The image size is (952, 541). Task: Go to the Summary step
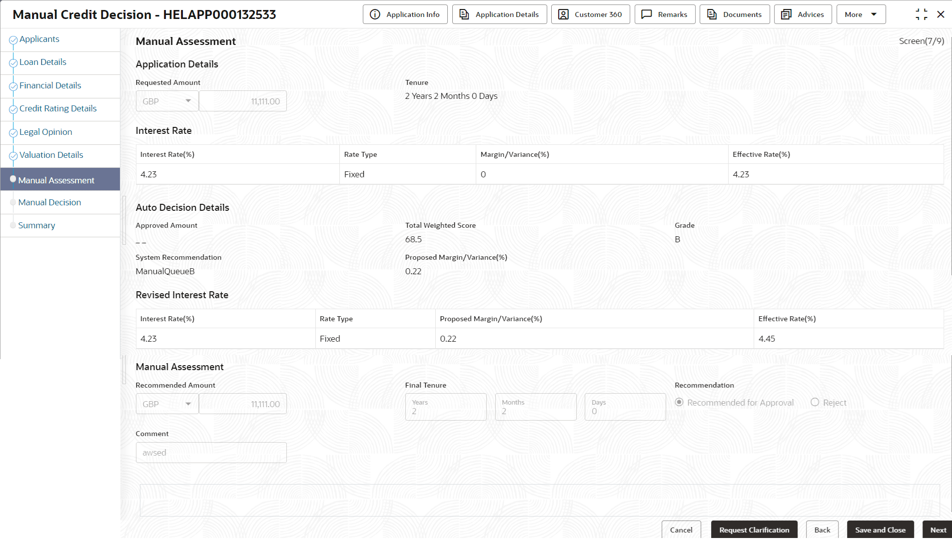coord(37,225)
